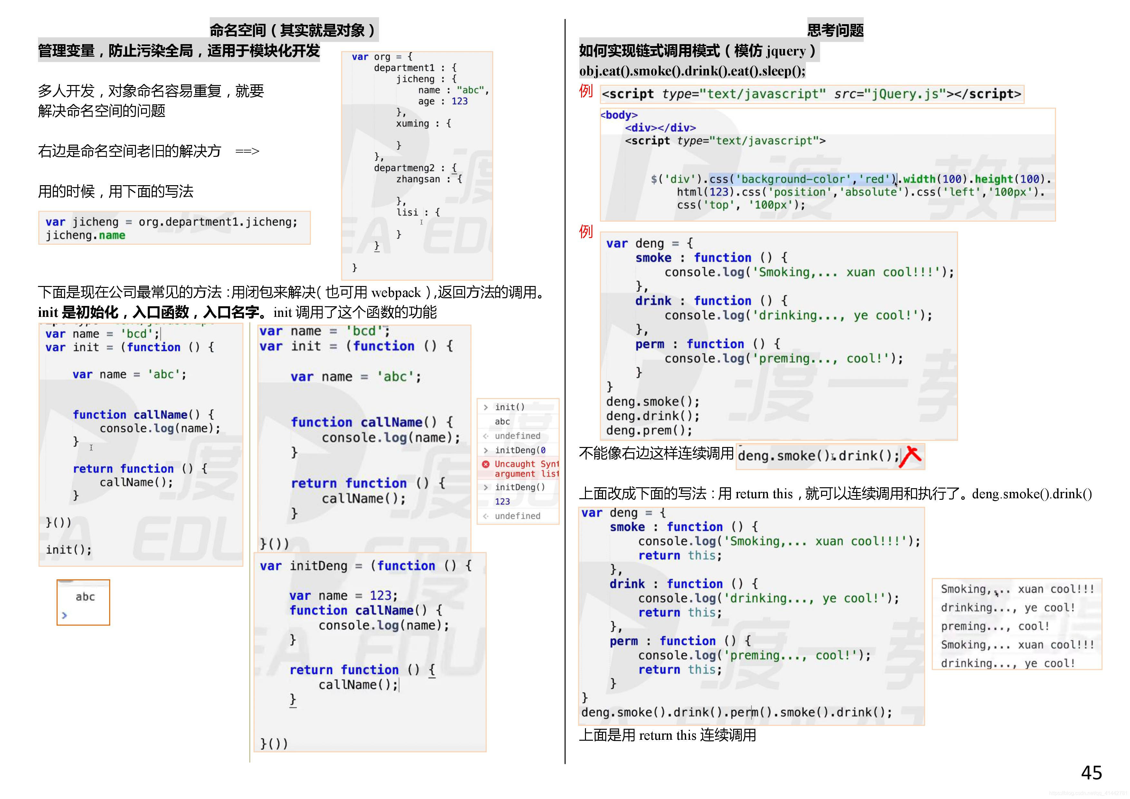Click code var initDeng = (function () {
The image size is (1130, 799).
[366, 566]
